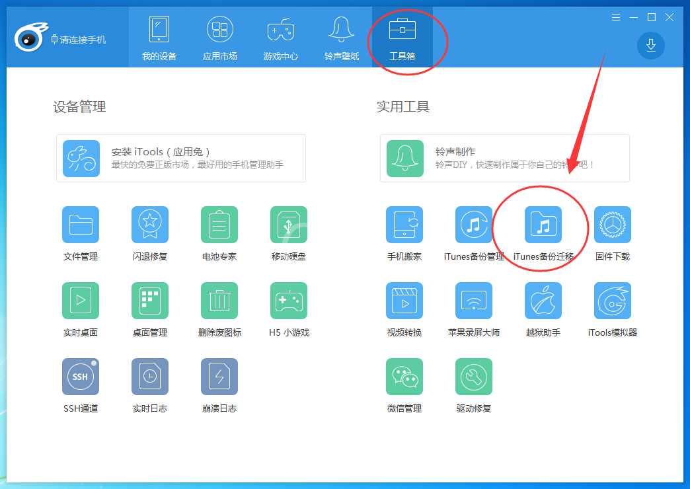The height and width of the screenshot is (489, 690).
Task: Click the 安装 iTools（应用兔）banner
Action: pos(181,159)
